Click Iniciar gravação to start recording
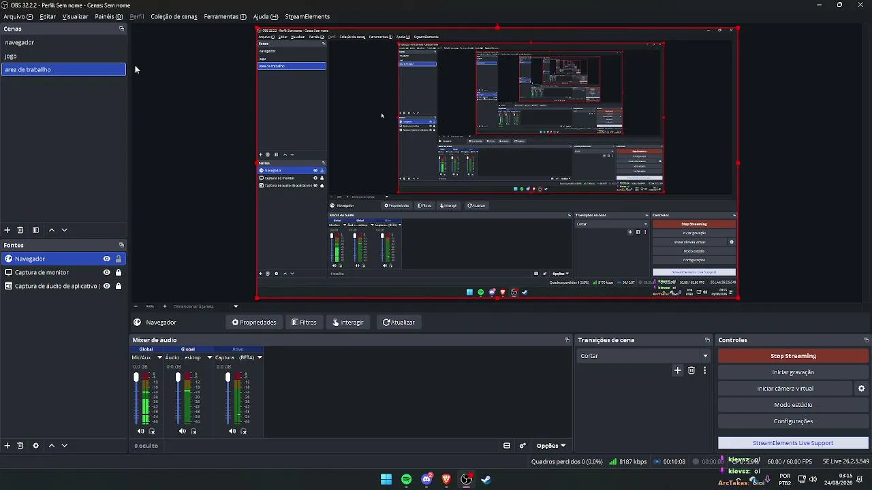Screen dimensions: 872x490 pyautogui.click(x=793, y=372)
